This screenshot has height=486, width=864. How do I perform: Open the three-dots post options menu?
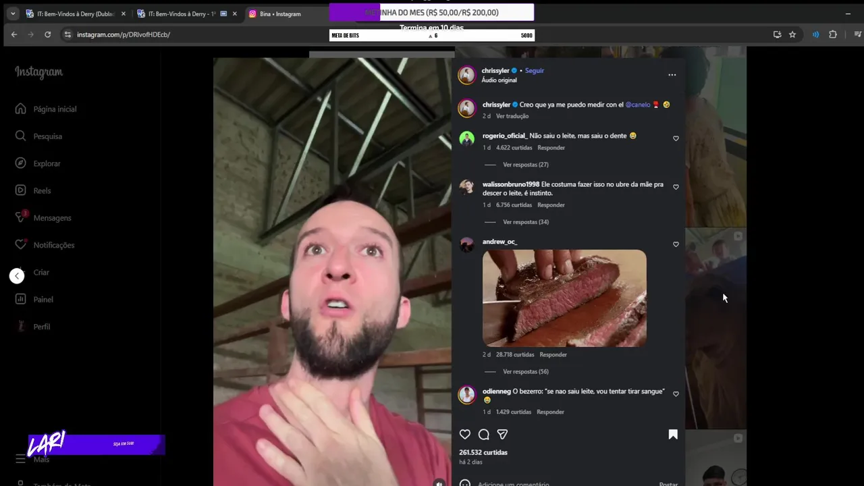tap(672, 75)
